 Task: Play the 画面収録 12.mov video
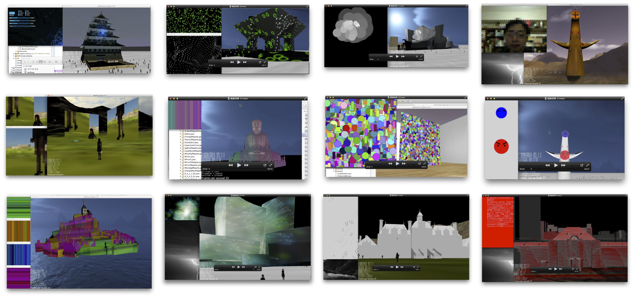[397, 56]
